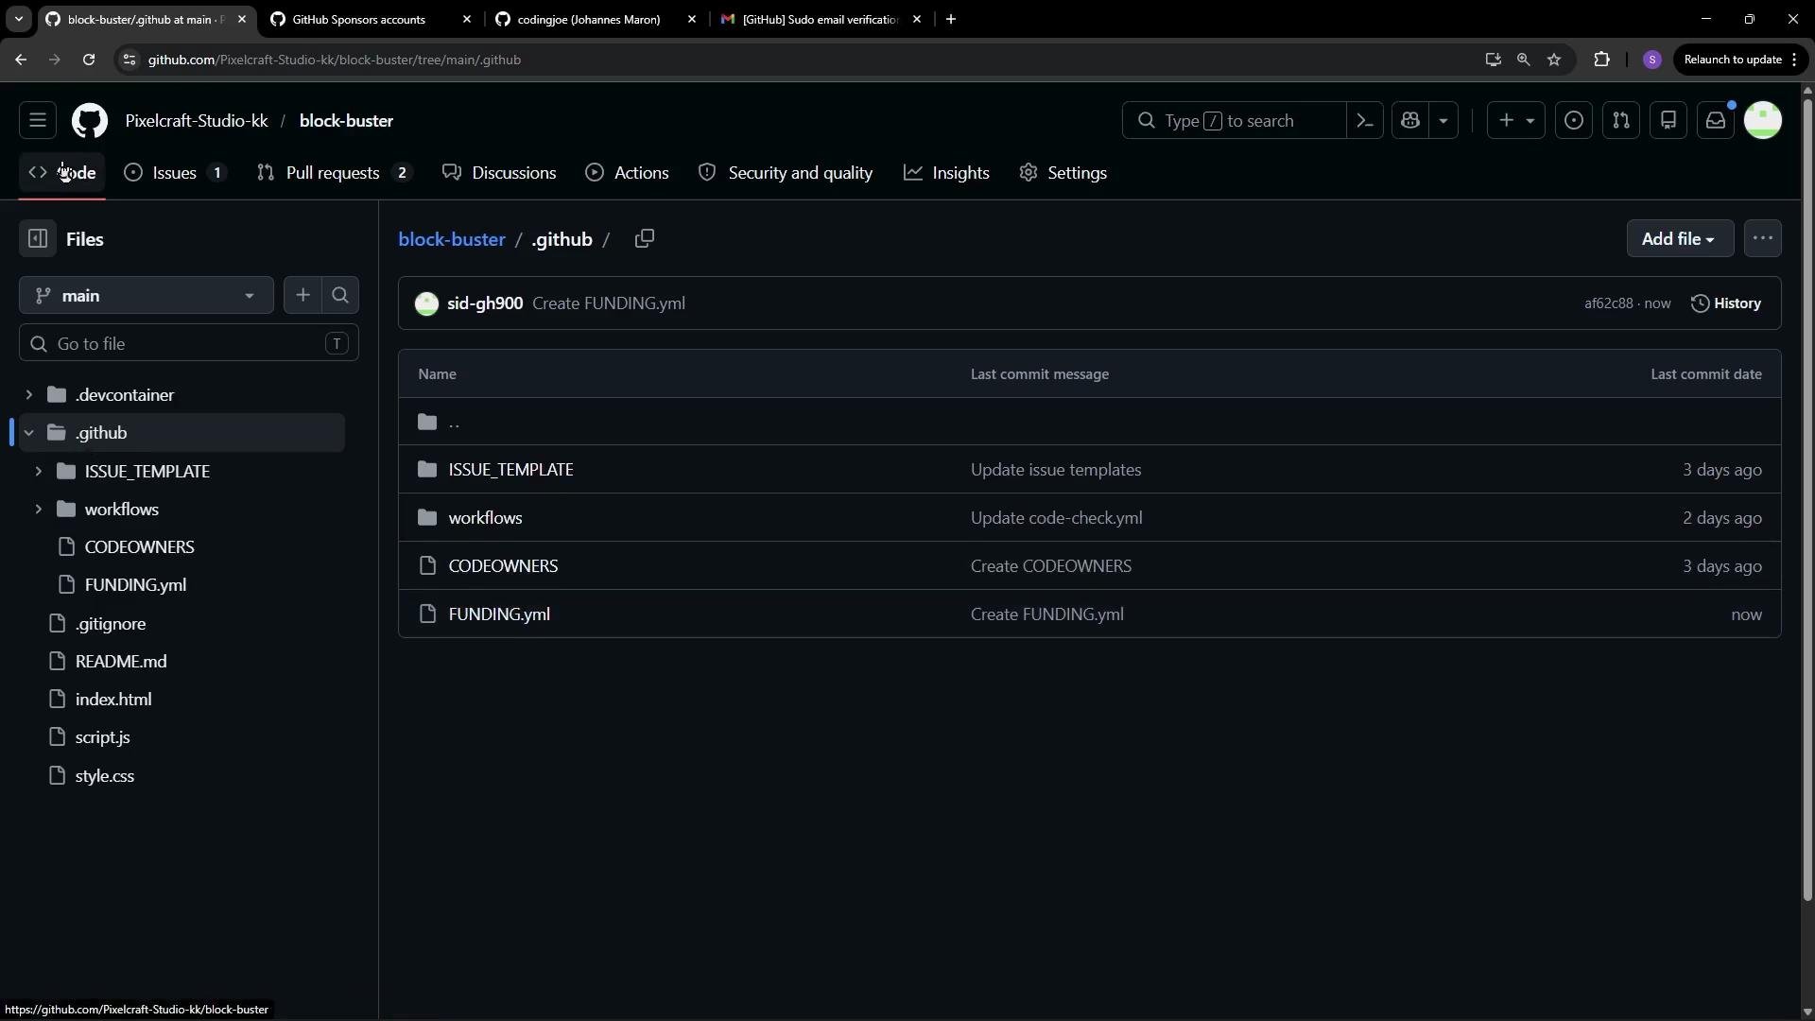Open Copilot chat icon
1815x1021 pixels.
click(x=1410, y=121)
